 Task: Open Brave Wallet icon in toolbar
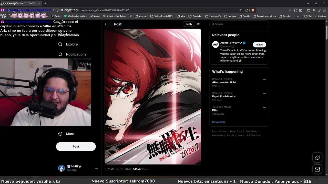click(309, 10)
